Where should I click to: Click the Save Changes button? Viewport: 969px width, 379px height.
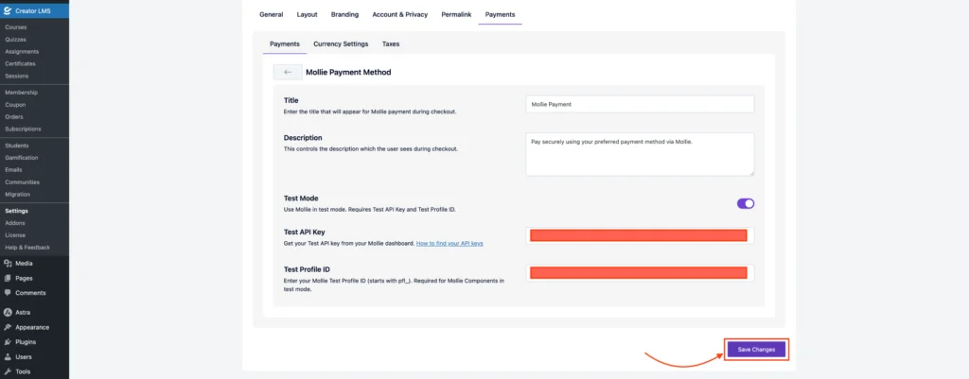(756, 350)
